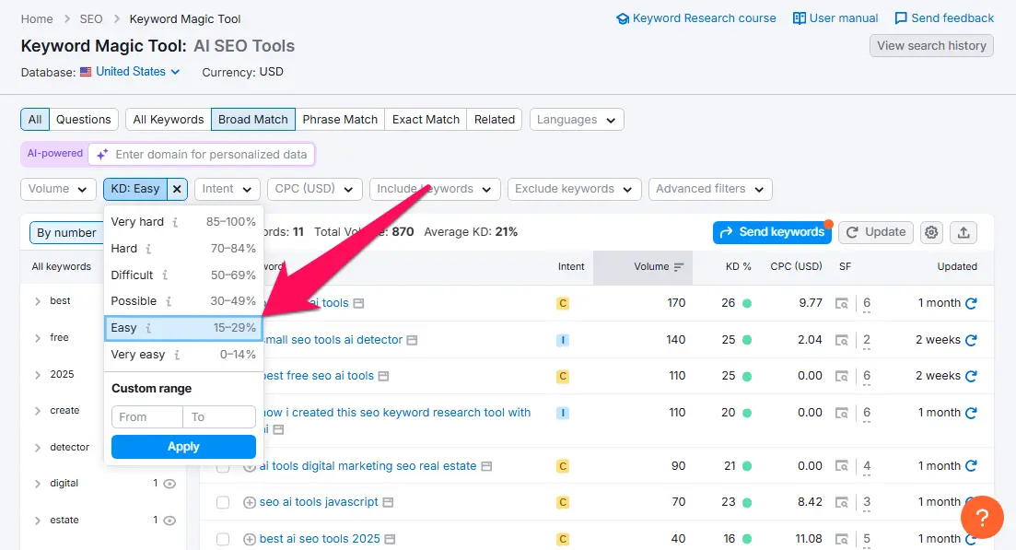Refresh the 170-volume keyword row data
Viewport: 1016px width, 550px height.
click(970, 303)
